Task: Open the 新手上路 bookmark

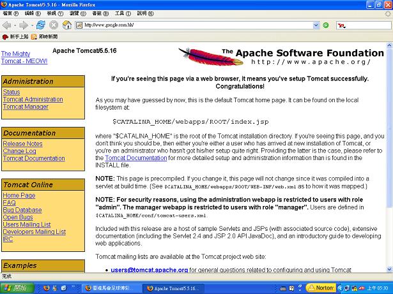Action: coord(15,37)
